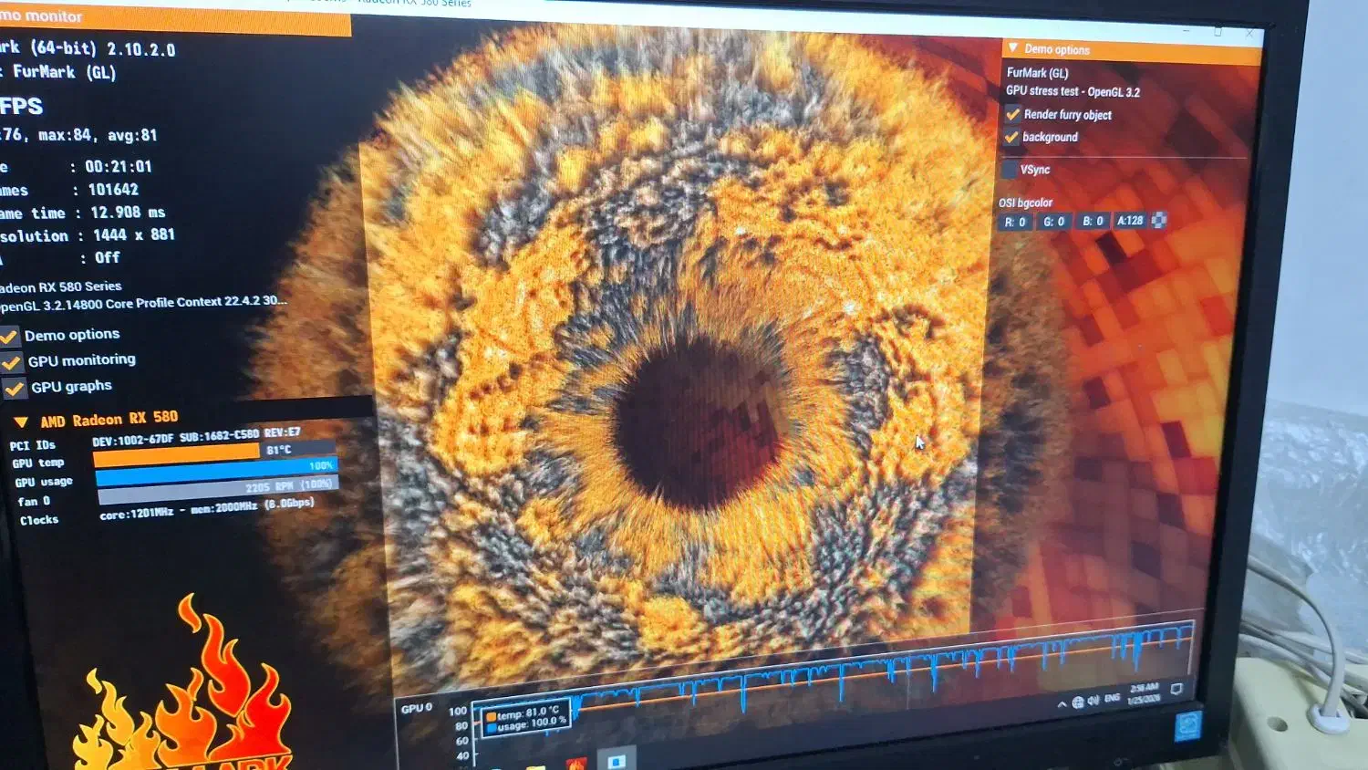Image resolution: width=1368 pixels, height=770 pixels.
Task: Click the A:128 alpha value field
Action: pyautogui.click(x=1129, y=221)
